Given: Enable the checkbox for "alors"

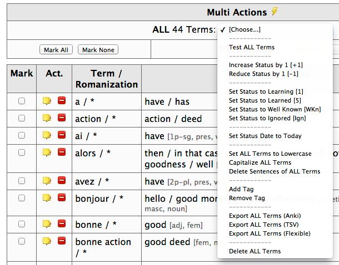Looking at the screenshot, I should [22, 152].
